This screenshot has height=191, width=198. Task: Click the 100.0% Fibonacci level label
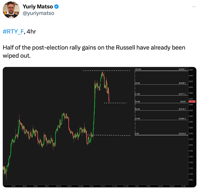point(138,69)
